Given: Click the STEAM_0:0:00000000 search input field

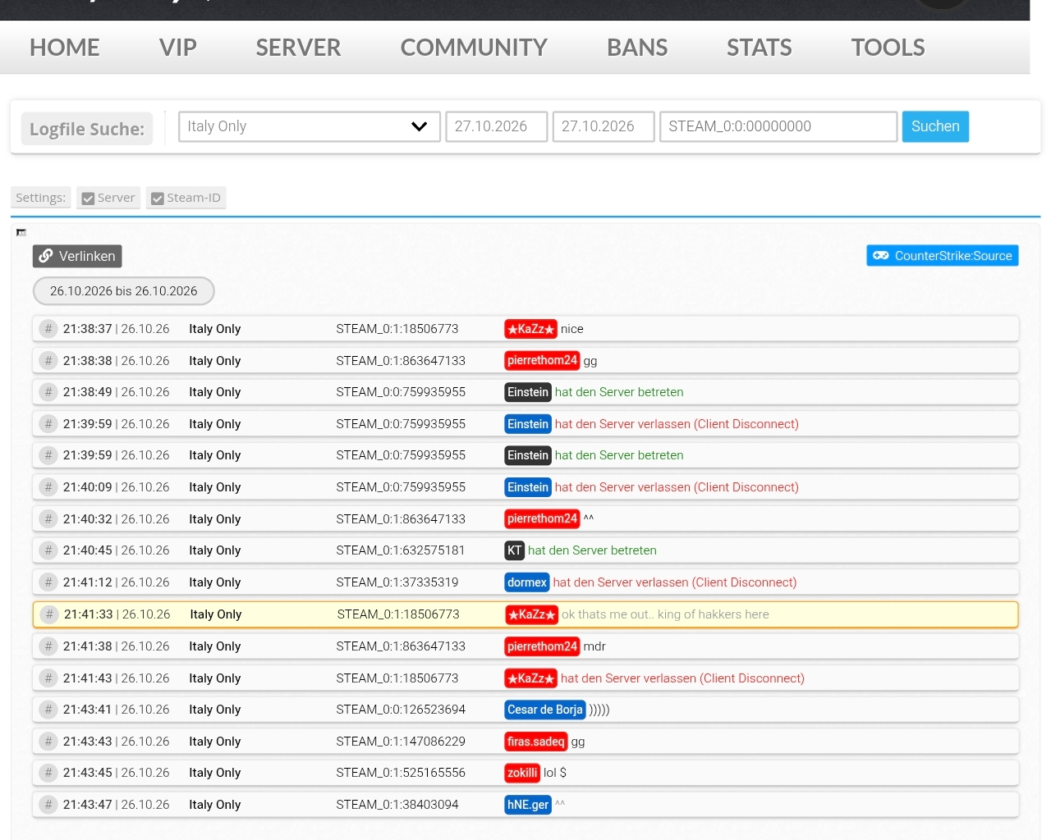Looking at the screenshot, I should (778, 126).
